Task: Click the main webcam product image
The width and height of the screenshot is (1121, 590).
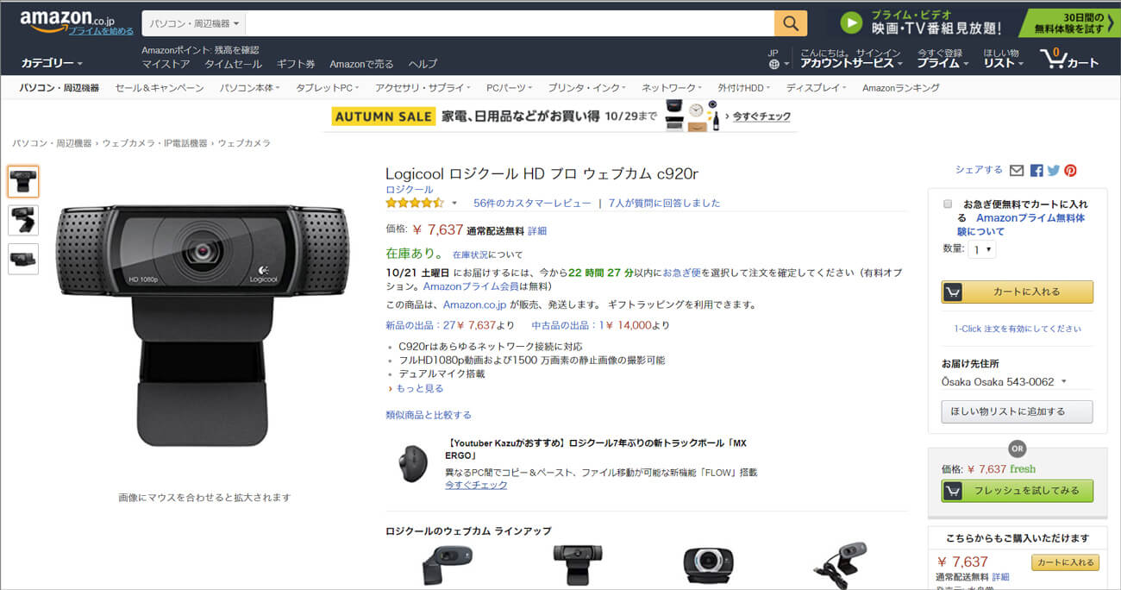Action: pyautogui.click(x=204, y=326)
